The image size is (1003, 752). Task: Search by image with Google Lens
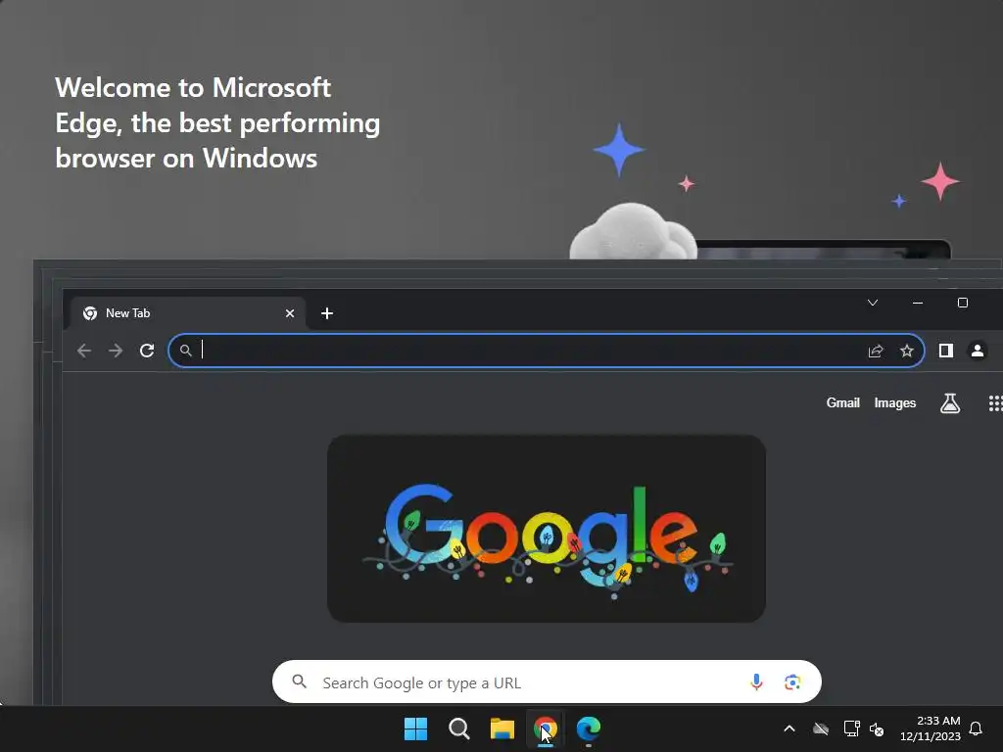pos(792,682)
